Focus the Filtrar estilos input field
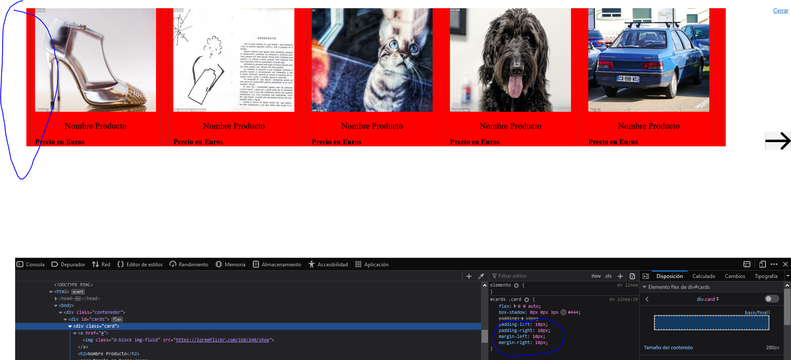791x360 pixels. click(540, 276)
